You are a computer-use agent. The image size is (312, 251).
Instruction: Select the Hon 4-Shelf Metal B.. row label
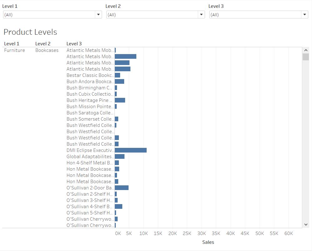pyautogui.click(x=90, y=163)
